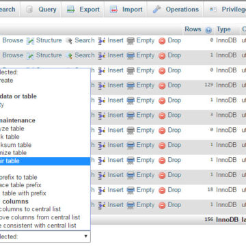Click Drop link in the 18-rows table
Viewport: 246px width, 246px height.
pos(174,190)
